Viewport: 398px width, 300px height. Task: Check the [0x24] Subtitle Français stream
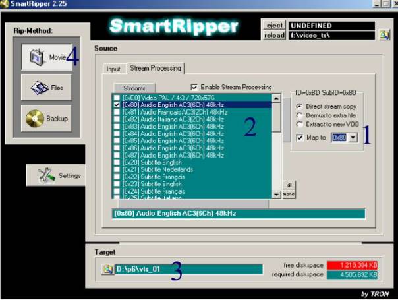click(x=117, y=191)
